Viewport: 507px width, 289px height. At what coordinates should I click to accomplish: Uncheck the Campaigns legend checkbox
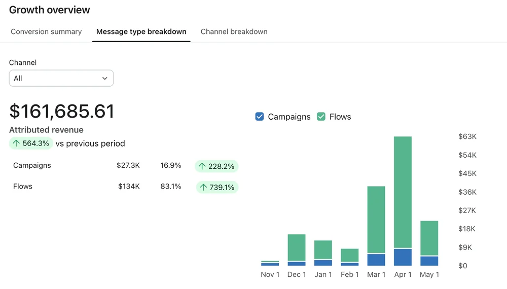[x=259, y=117]
